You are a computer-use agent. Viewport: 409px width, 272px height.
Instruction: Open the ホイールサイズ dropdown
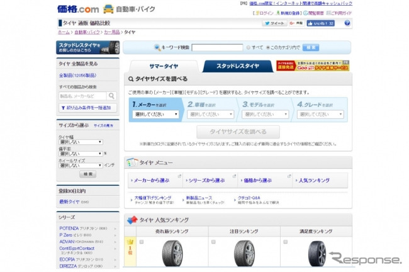81,165
